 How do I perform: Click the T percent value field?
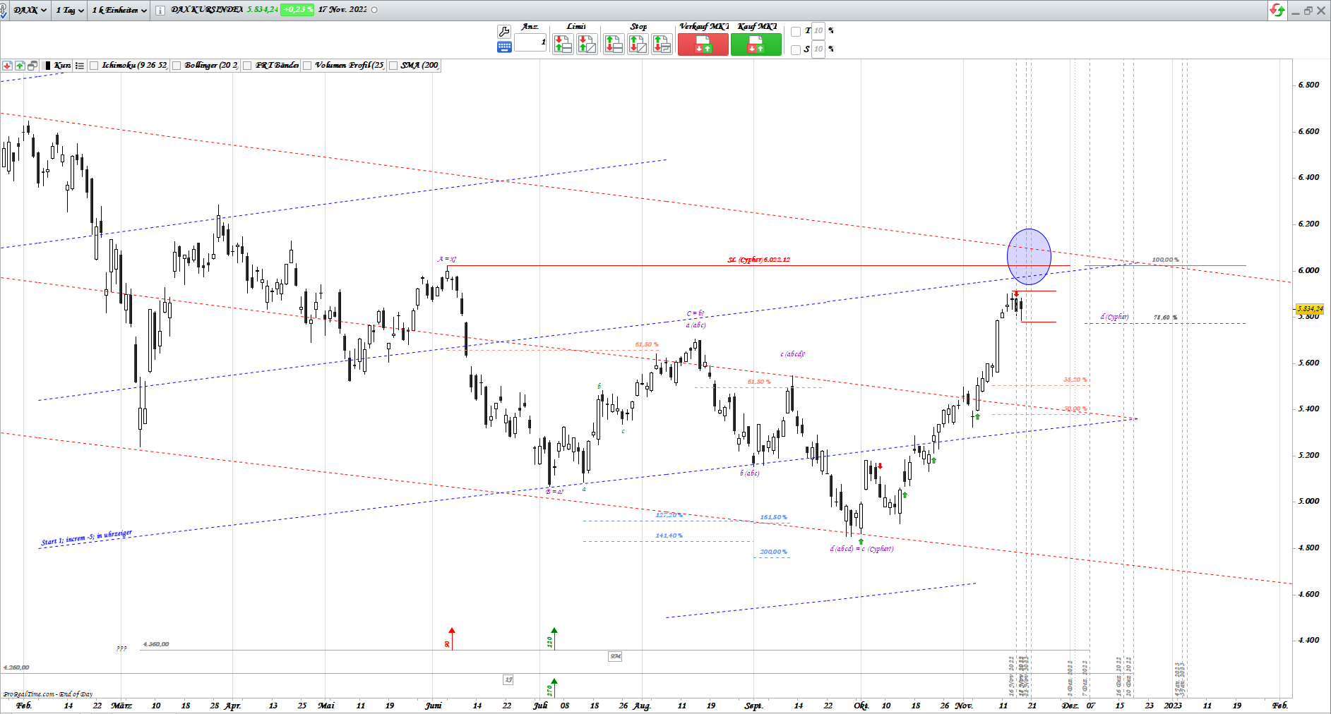coord(818,31)
